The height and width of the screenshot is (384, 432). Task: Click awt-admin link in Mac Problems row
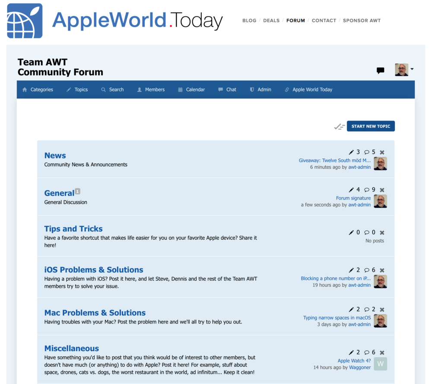click(x=359, y=324)
